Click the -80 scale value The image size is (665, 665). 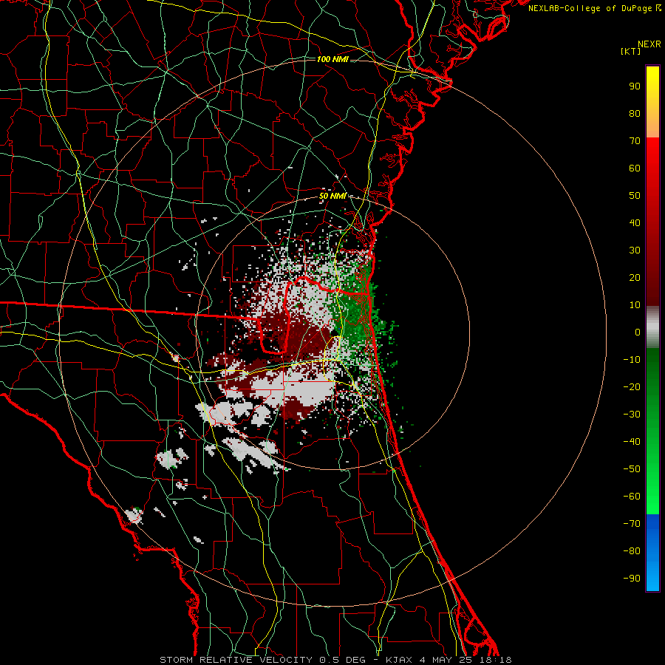pos(632,551)
